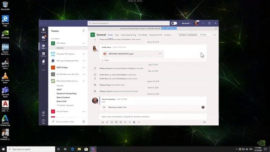
Task: Open the Microsoft organization dropdown
Action: 186,23
